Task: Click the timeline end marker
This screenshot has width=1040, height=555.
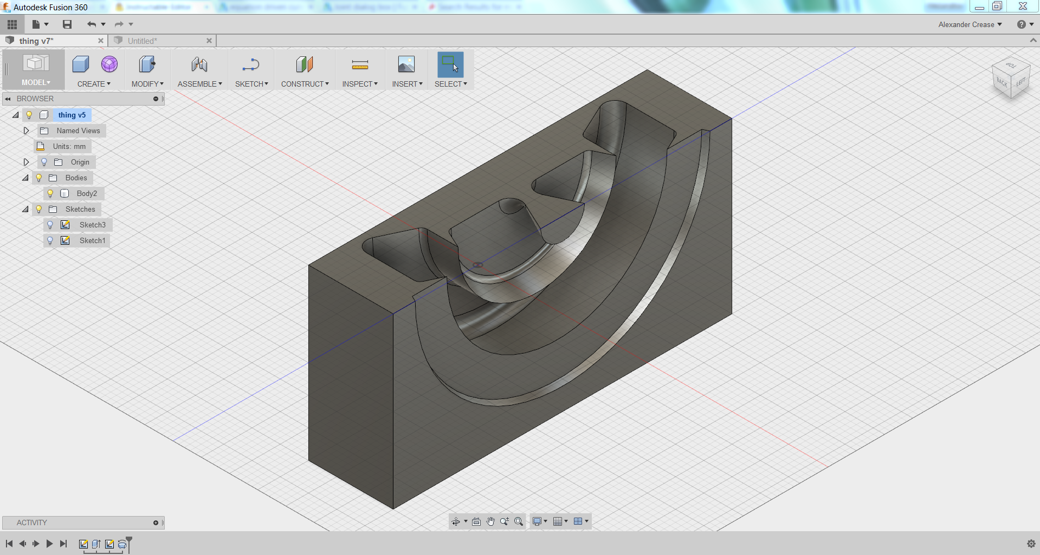Action: [x=129, y=543]
